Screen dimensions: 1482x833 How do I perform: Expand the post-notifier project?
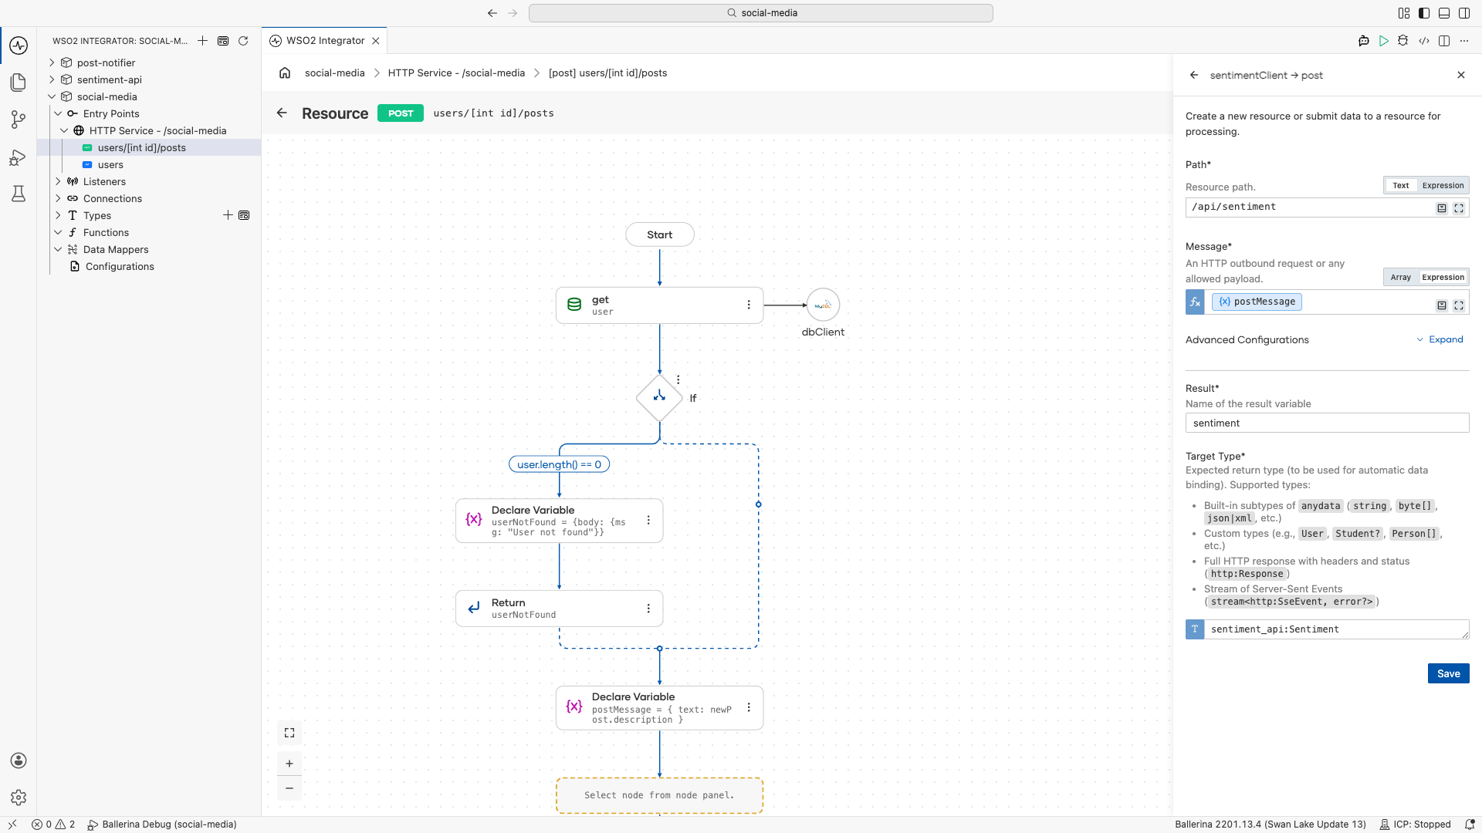point(52,62)
